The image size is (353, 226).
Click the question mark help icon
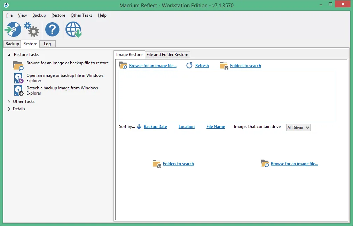(52, 29)
